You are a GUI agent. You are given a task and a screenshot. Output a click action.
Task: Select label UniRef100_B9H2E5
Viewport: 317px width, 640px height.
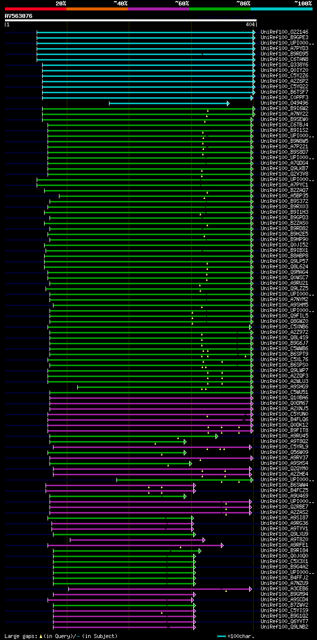click(284, 234)
